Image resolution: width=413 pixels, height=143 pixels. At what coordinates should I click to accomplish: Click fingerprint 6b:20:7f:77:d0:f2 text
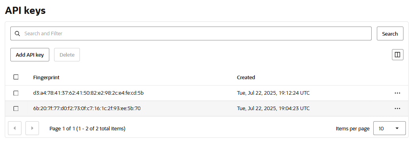(87, 109)
